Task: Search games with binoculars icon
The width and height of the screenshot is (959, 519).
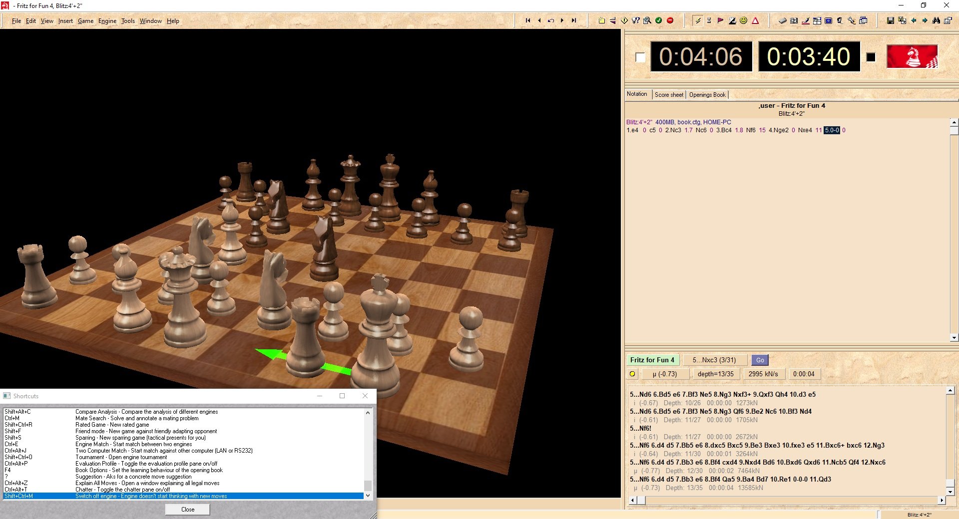Action: [937, 20]
